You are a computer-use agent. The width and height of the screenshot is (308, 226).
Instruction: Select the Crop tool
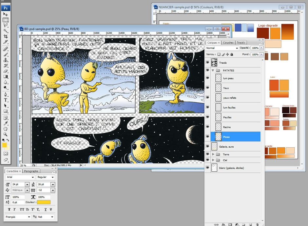pos(6,37)
